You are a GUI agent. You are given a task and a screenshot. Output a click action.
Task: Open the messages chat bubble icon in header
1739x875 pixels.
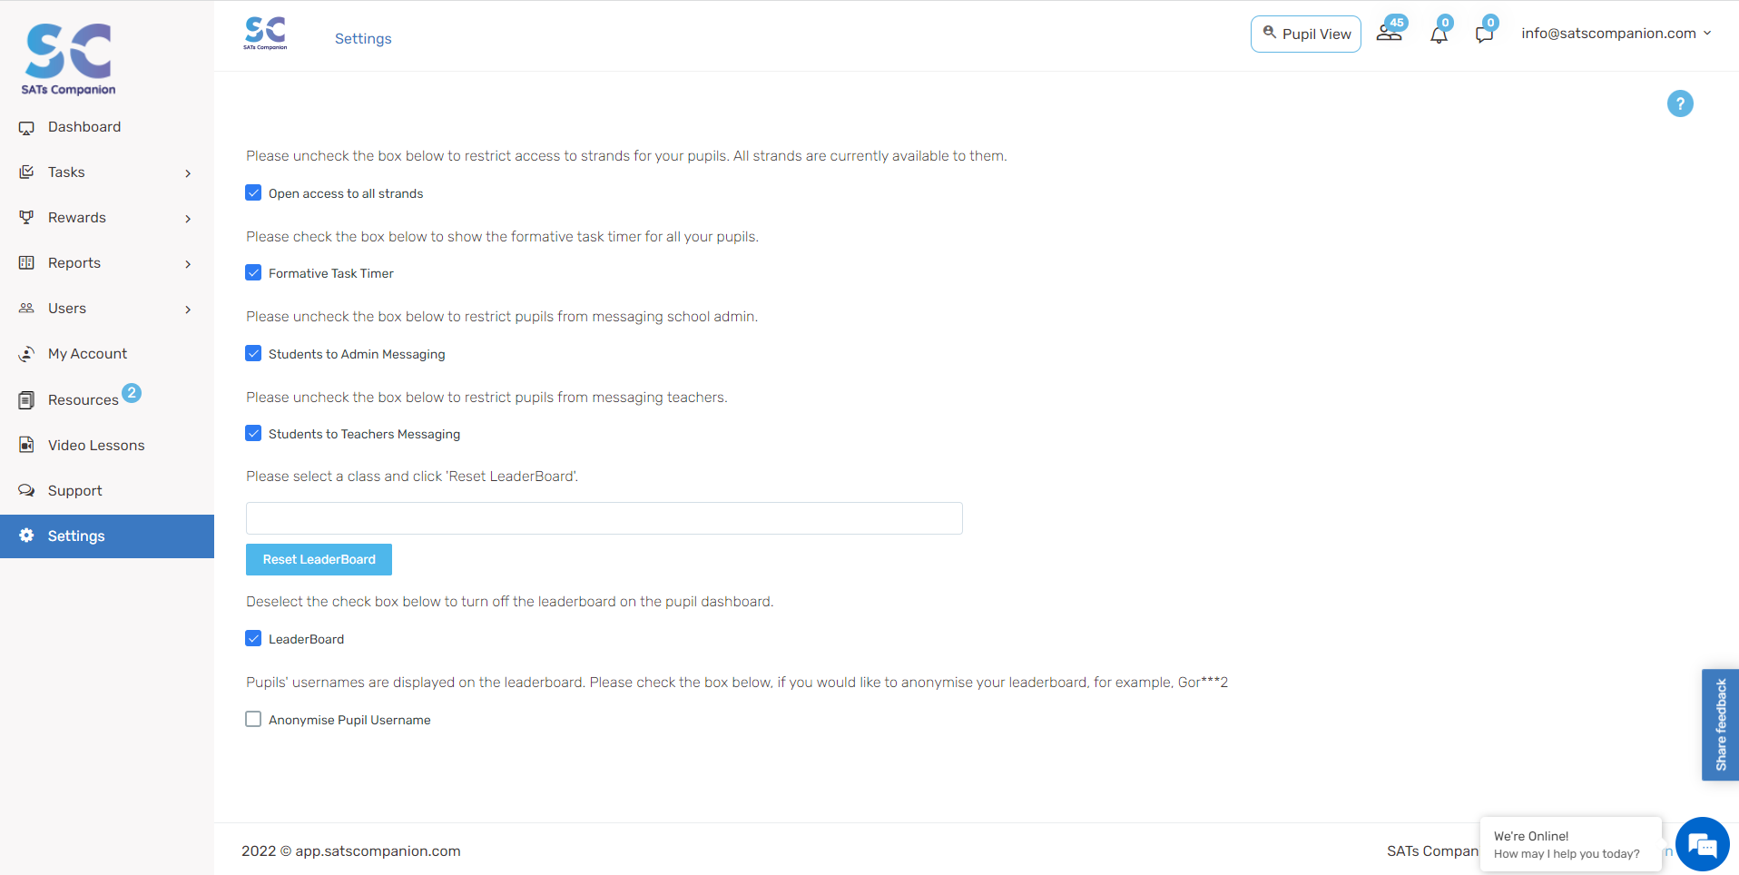click(1485, 34)
